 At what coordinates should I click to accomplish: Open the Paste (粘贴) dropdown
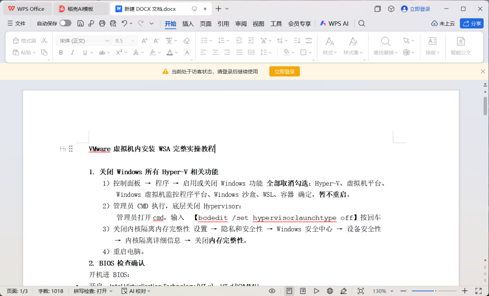[34, 53]
